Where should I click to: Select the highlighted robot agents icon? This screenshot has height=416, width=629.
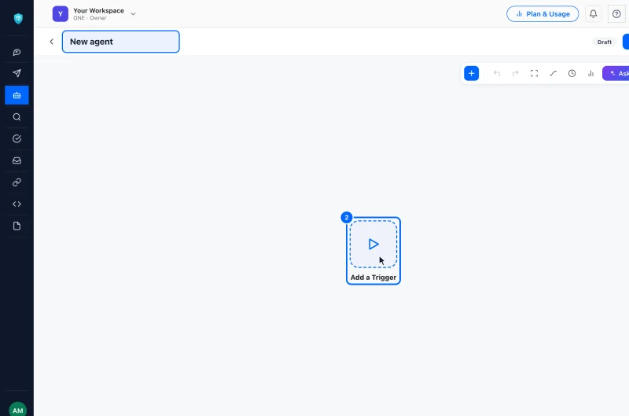[x=17, y=95]
